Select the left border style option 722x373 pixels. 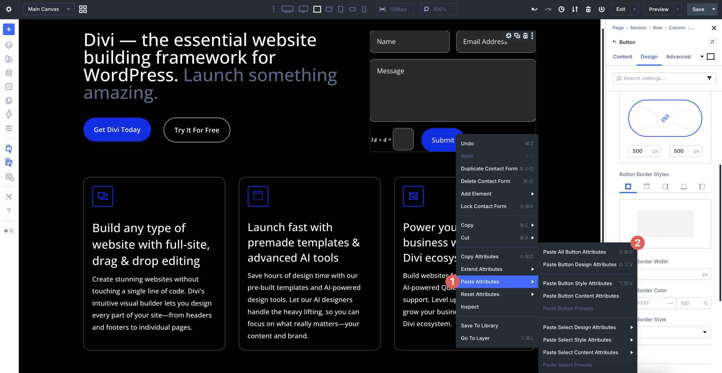click(x=702, y=186)
